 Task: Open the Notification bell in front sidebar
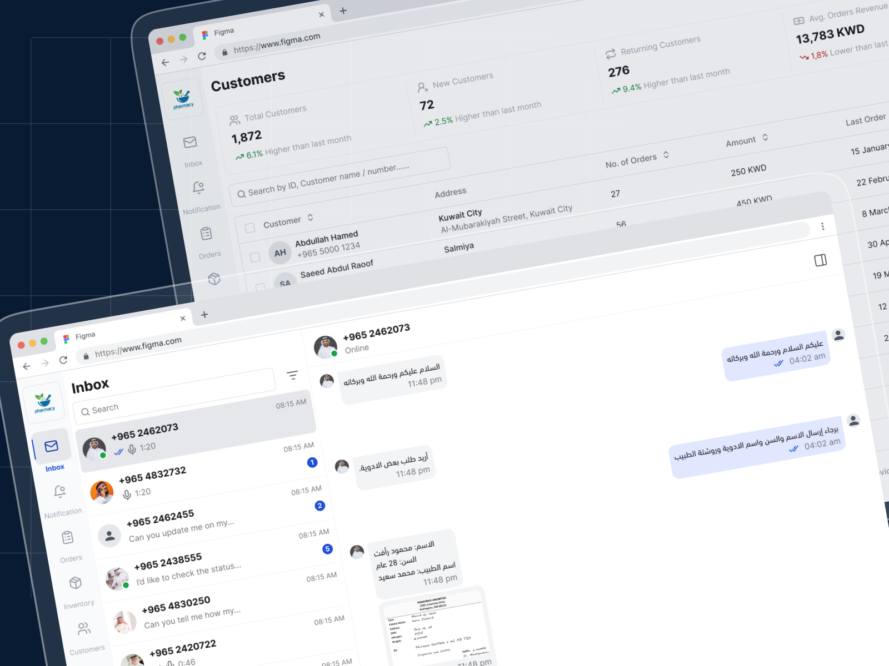60,492
